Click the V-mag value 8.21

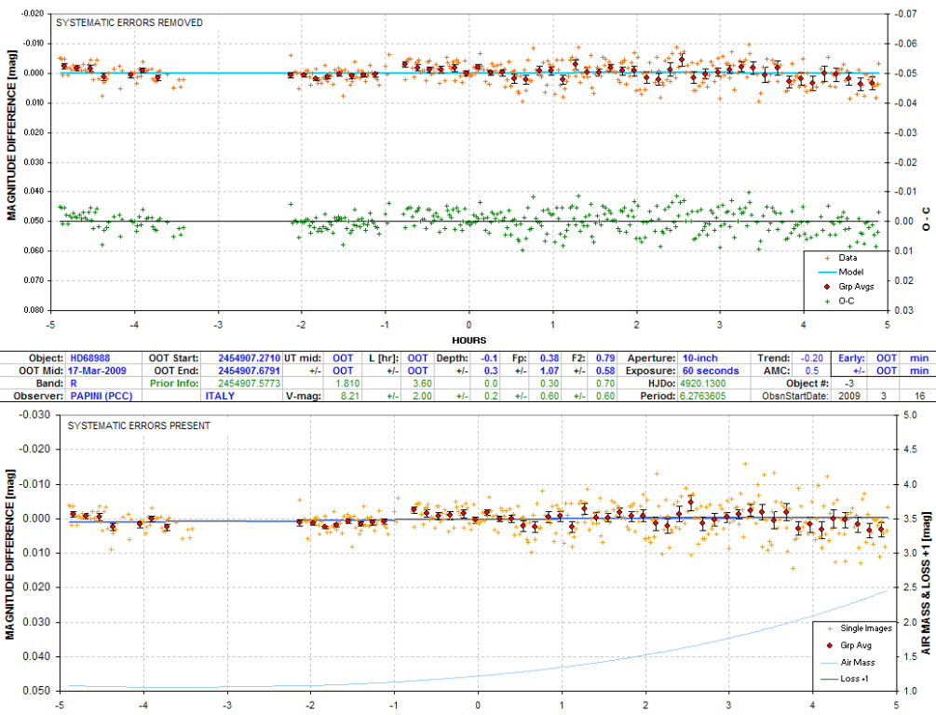click(x=350, y=396)
